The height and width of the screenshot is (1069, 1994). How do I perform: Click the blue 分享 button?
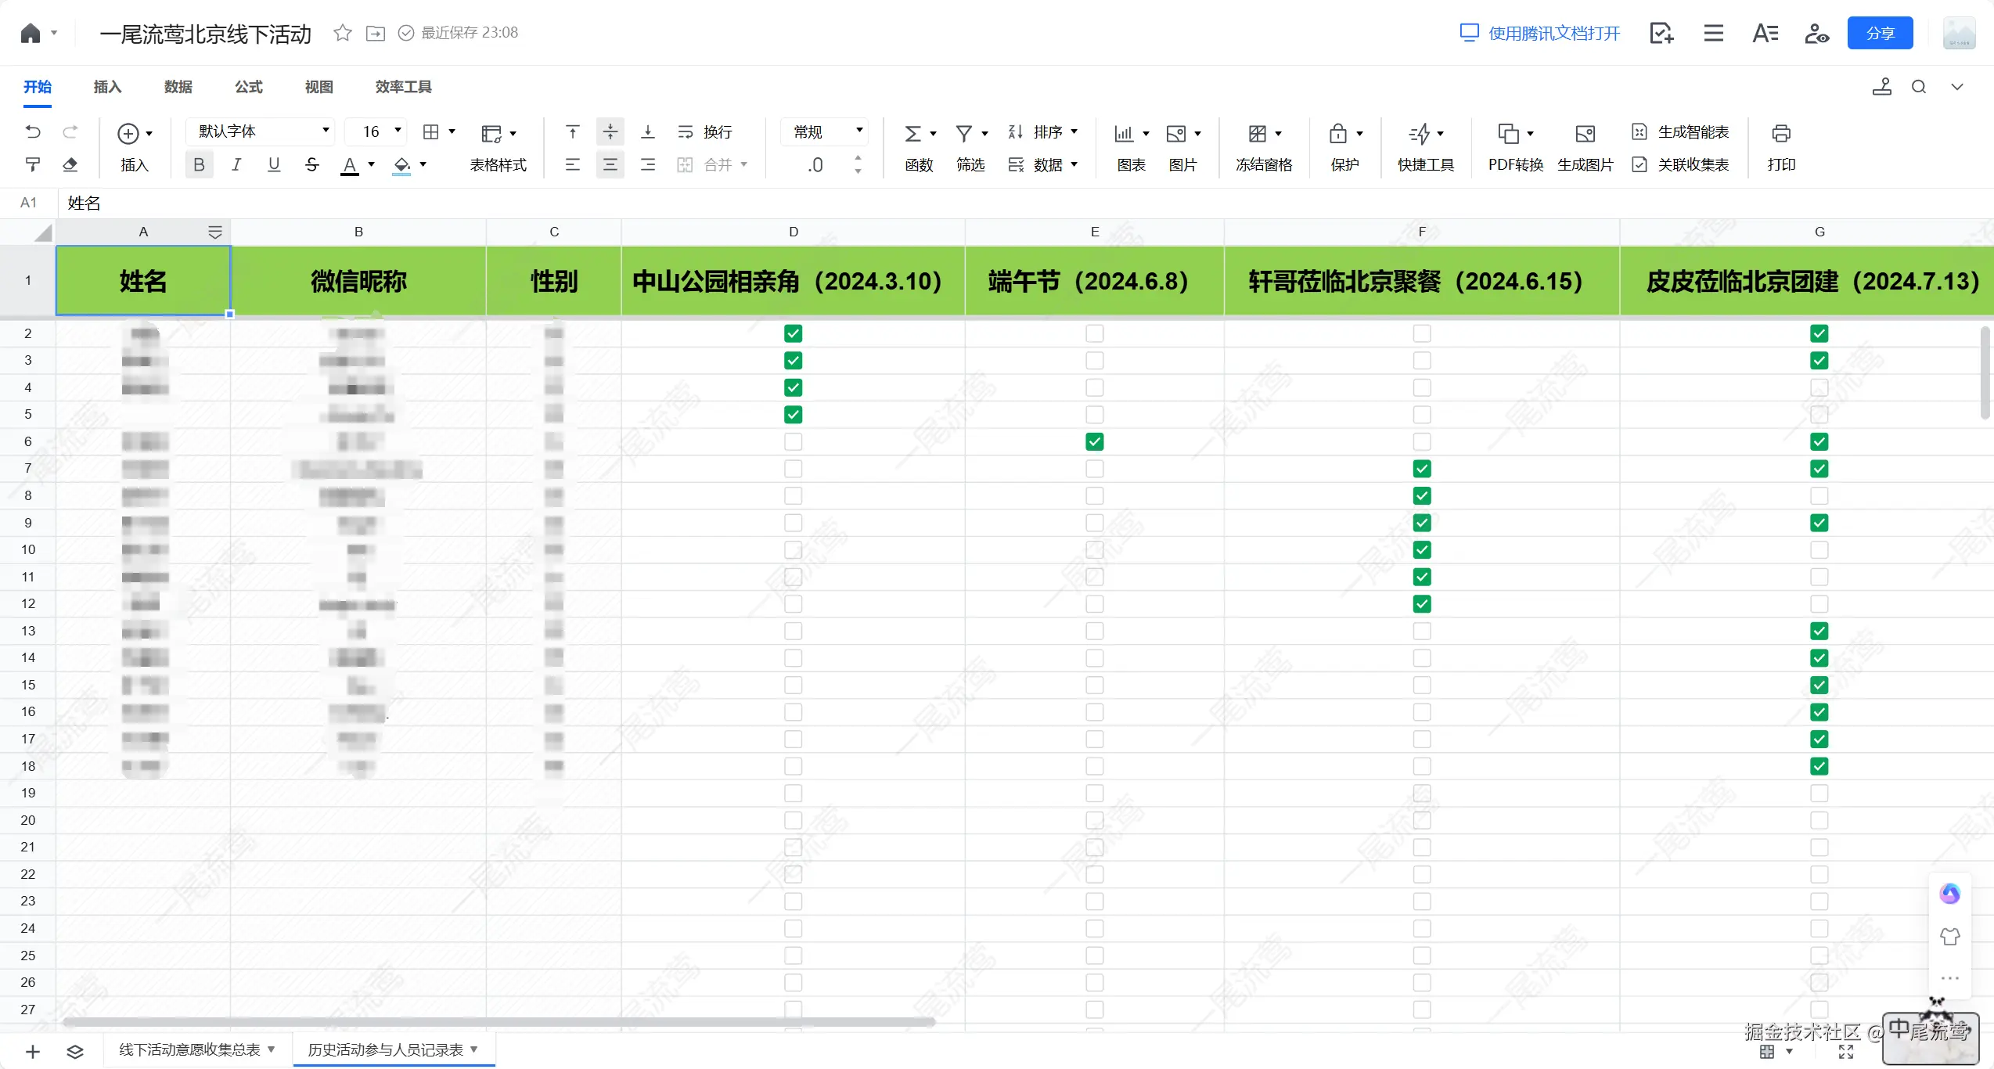[x=1879, y=33]
